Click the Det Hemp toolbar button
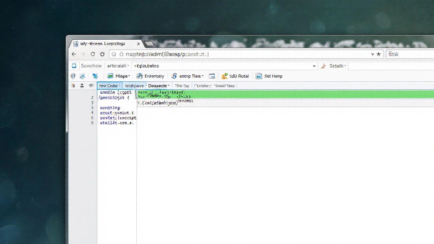 (269, 76)
